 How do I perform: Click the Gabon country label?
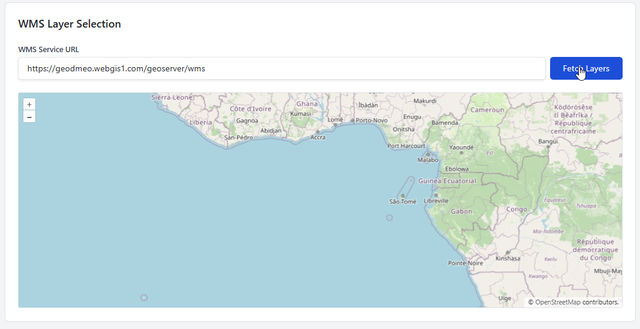click(461, 212)
